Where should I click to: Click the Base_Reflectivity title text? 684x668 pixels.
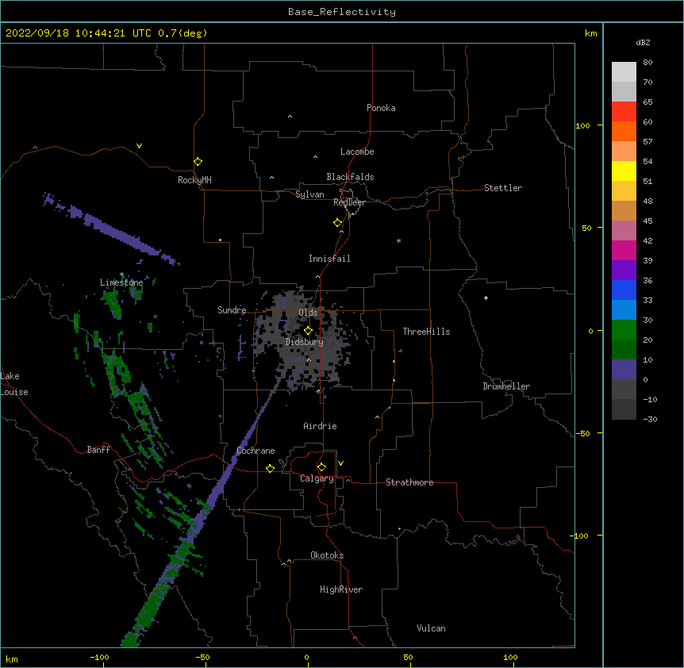point(342,12)
